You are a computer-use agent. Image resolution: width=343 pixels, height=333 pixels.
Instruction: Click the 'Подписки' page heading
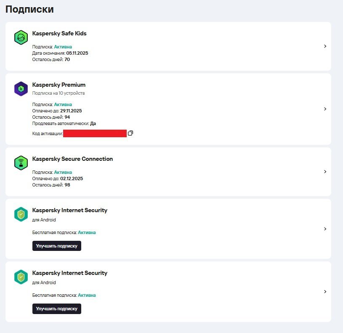click(x=29, y=9)
